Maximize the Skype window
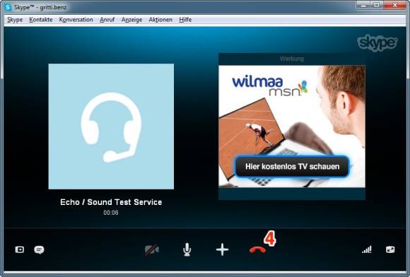The image size is (410, 277). [x=377, y=5]
